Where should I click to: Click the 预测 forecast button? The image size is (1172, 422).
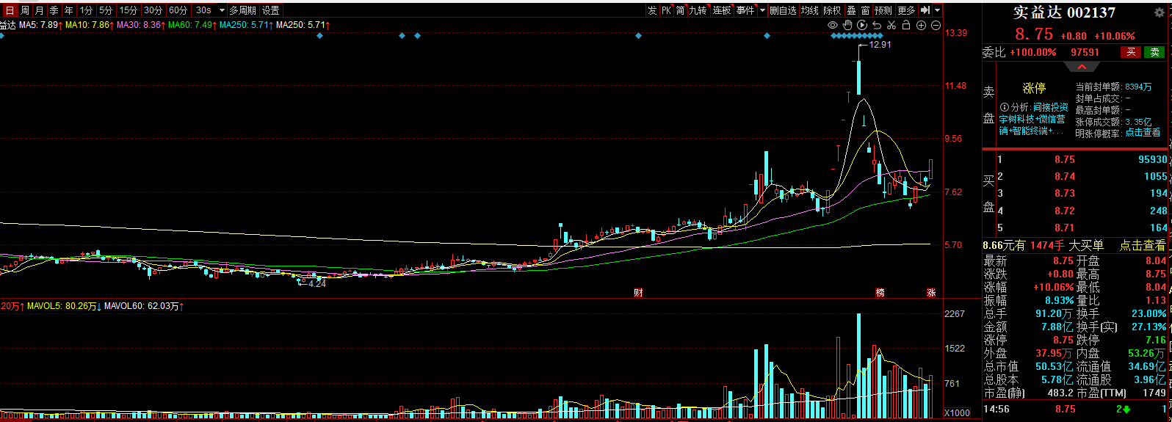point(884,10)
